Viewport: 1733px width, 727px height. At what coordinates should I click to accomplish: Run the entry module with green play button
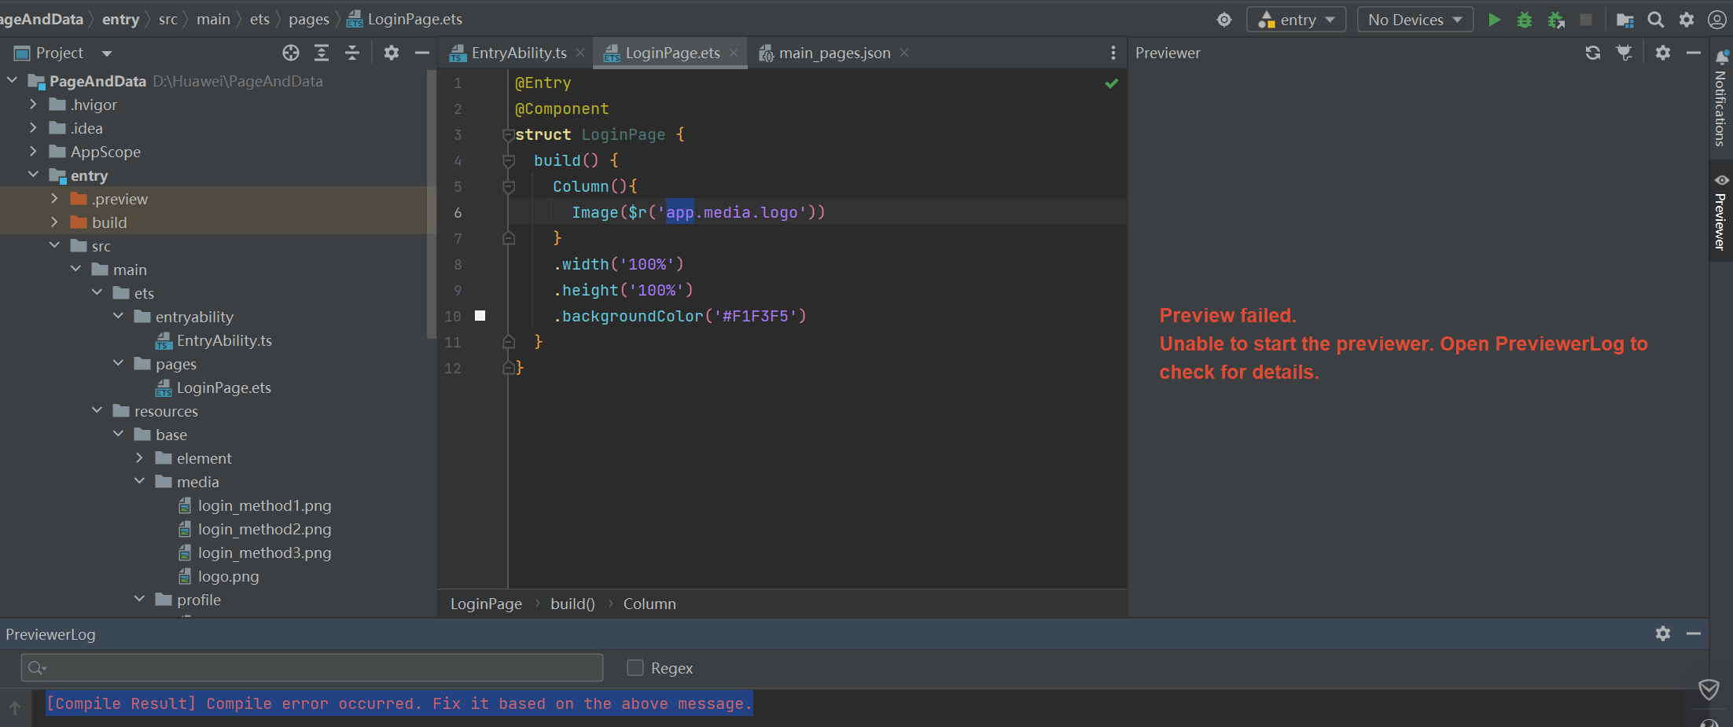(x=1495, y=20)
